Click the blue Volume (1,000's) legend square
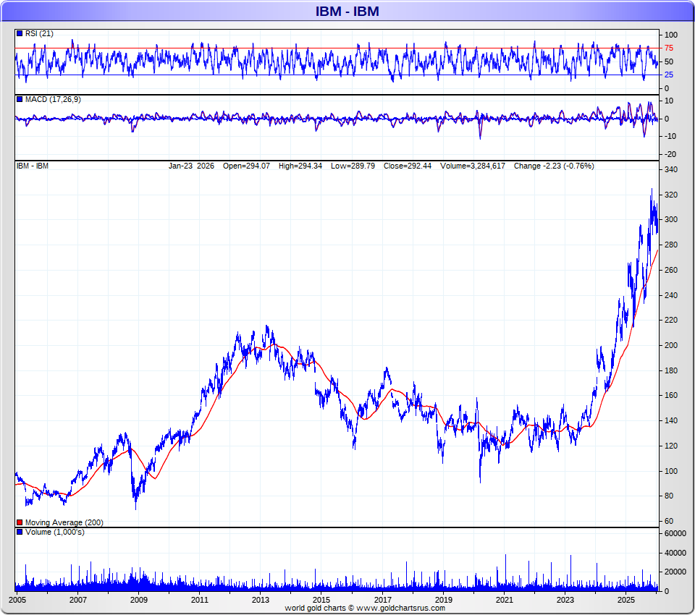This screenshot has width=695, height=615. 20,532
